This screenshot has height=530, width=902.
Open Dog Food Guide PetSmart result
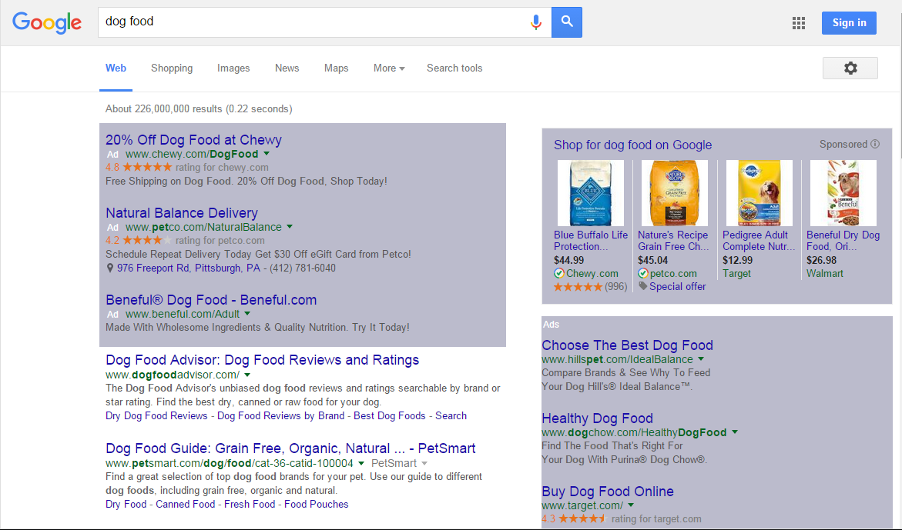[290, 448]
